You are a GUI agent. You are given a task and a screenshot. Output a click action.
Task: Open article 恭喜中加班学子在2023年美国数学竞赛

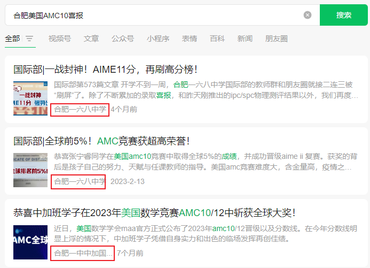(154, 213)
